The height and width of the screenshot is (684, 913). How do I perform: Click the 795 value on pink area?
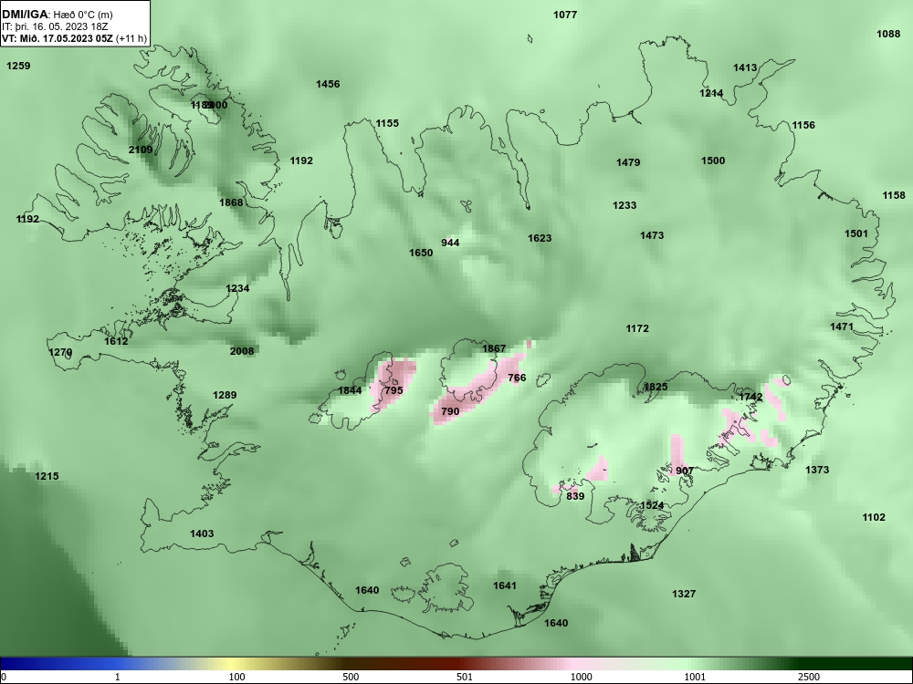tap(394, 390)
